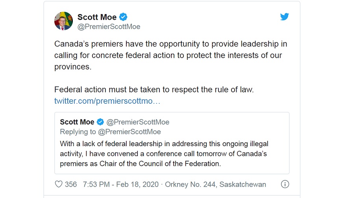
Task: Click Scott Moe's verified badge in header
Action: click(x=123, y=17)
